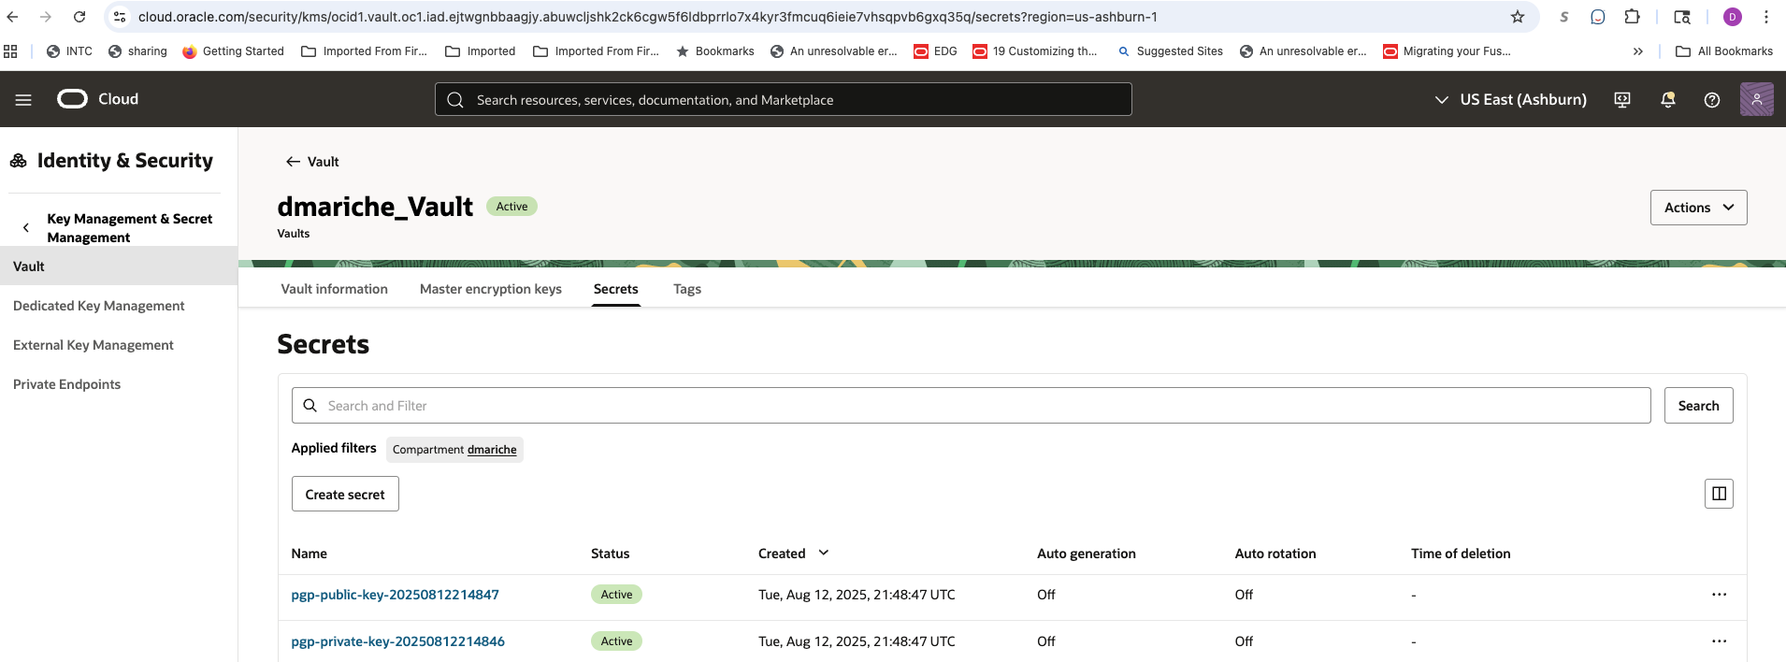
Task: Open the Oracle Cloud hamburger navigation menu
Action: 23,100
